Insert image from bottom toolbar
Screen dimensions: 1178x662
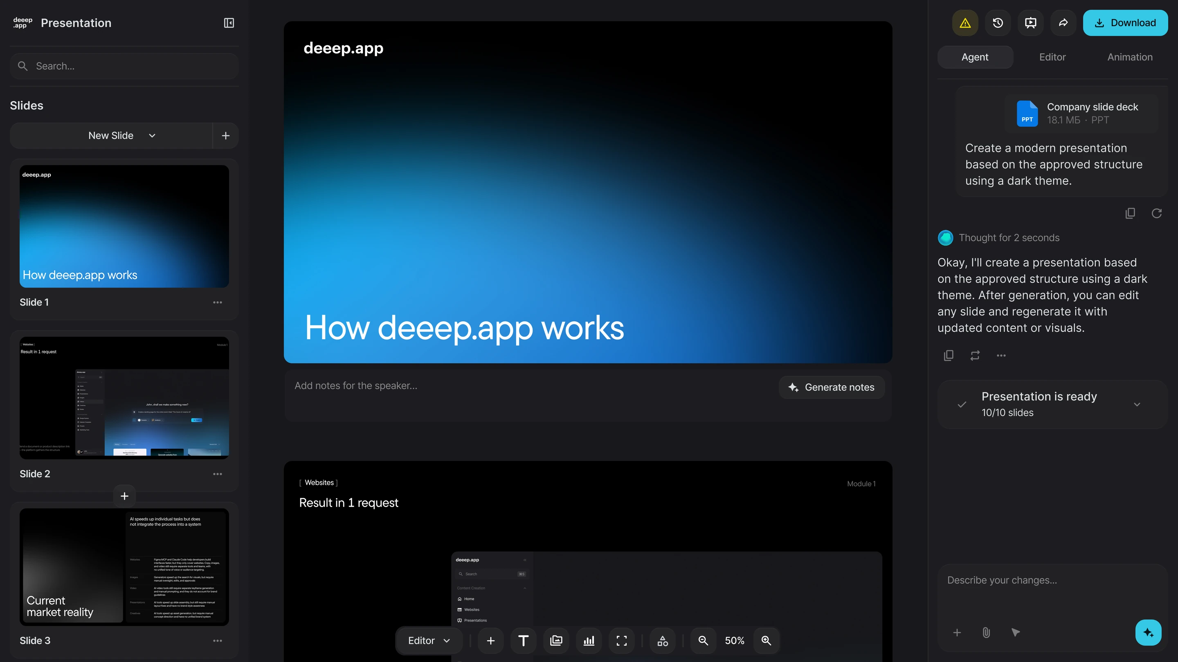556,640
